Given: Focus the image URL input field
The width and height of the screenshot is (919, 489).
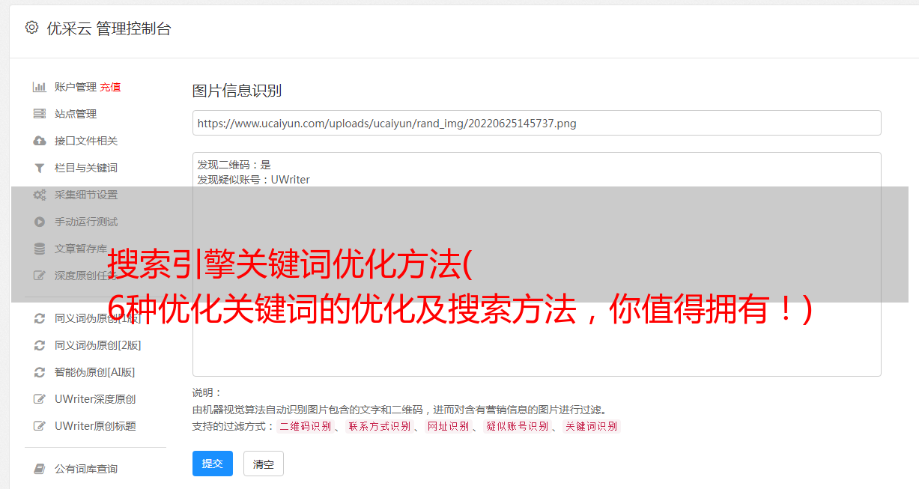Looking at the screenshot, I should point(536,123).
